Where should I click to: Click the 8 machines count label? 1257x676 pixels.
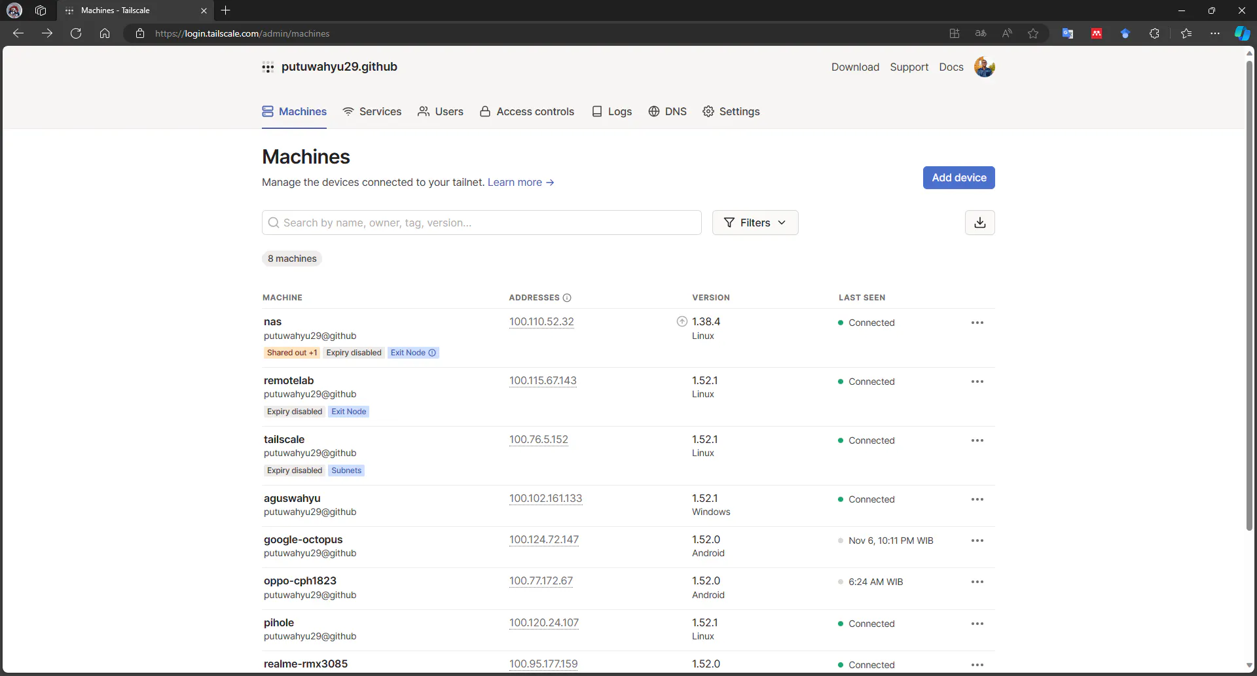click(x=292, y=258)
